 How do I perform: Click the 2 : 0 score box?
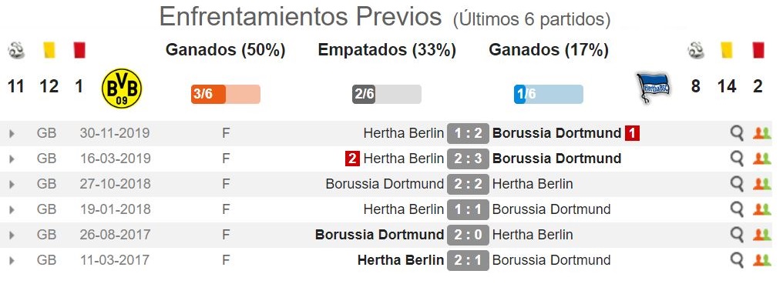coord(468,235)
